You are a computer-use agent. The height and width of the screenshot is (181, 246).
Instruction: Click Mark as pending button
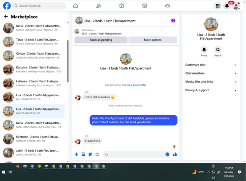coord(101,40)
